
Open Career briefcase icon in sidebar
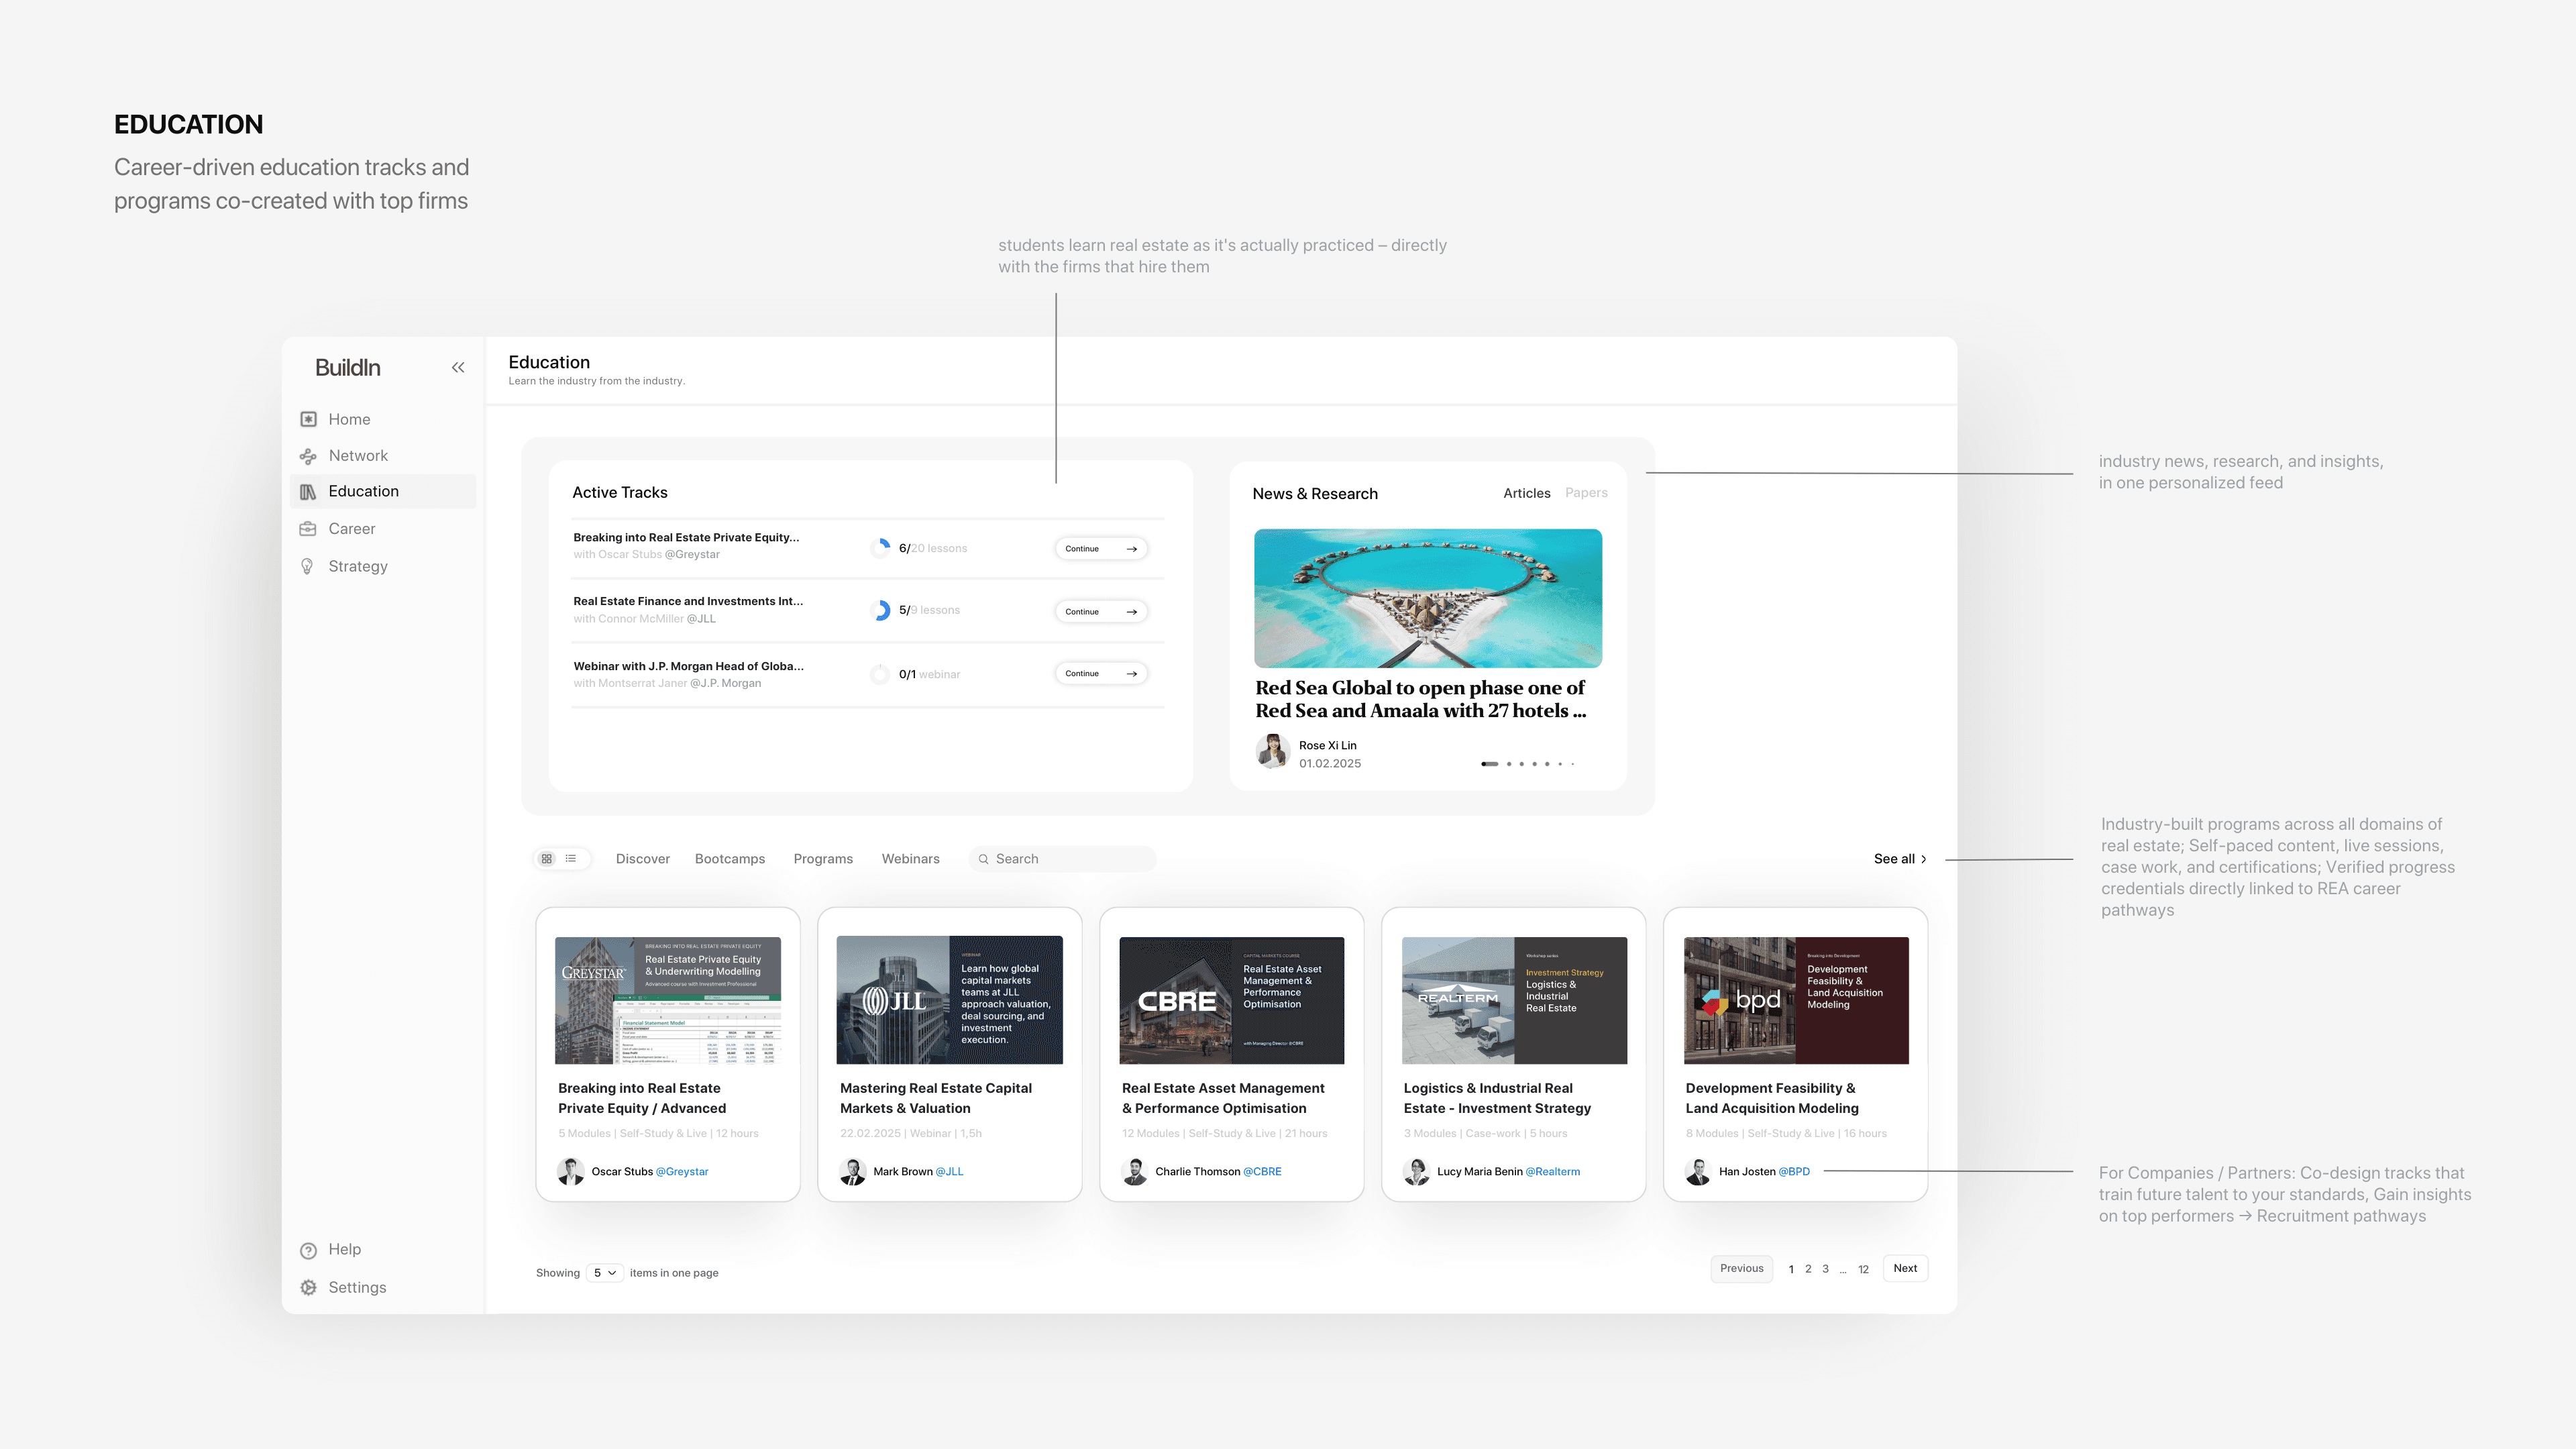[308, 529]
